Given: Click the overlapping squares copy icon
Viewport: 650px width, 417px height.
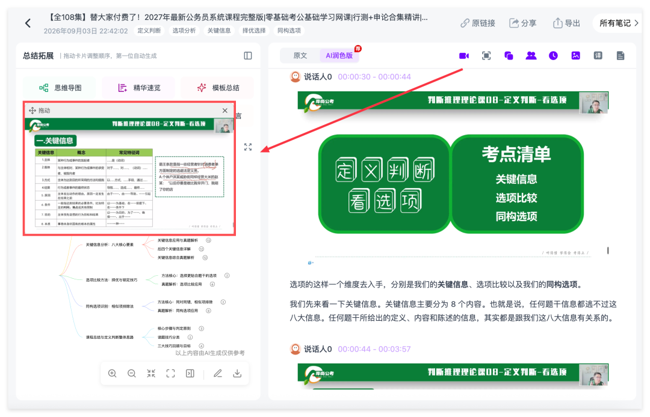Looking at the screenshot, I should tap(509, 56).
